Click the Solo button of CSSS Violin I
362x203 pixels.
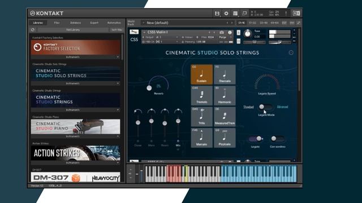coord(239,33)
